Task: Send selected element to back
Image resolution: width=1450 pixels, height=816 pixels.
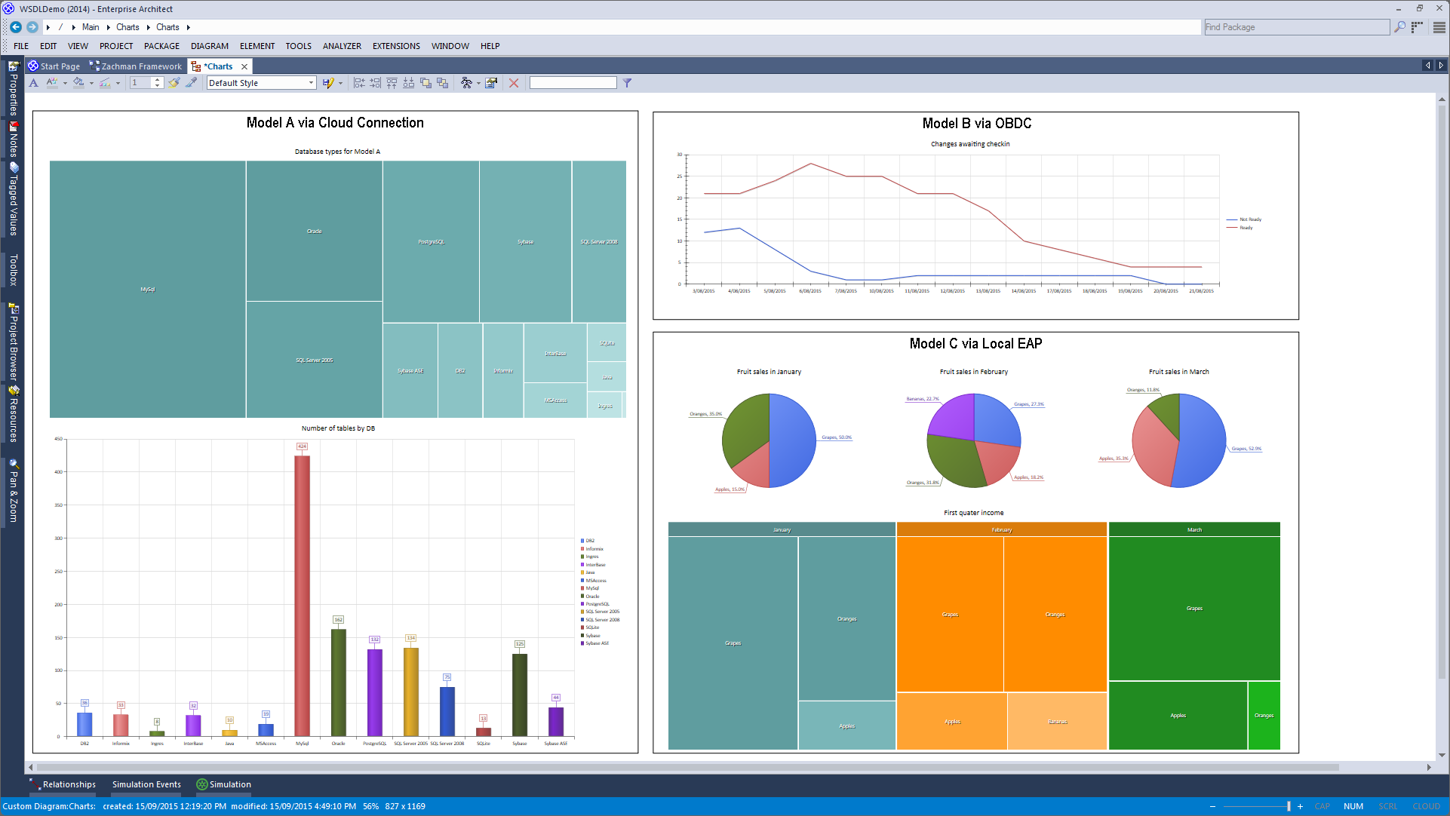Action: point(443,83)
